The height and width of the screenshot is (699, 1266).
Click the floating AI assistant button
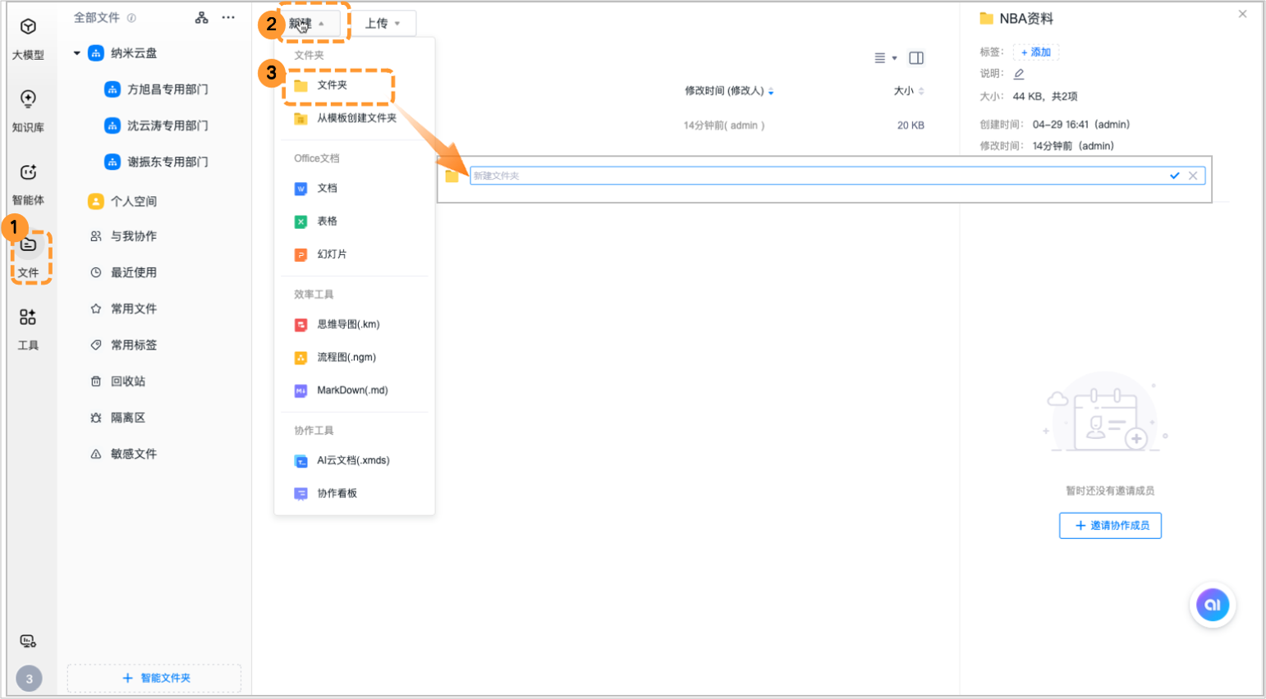pos(1213,605)
